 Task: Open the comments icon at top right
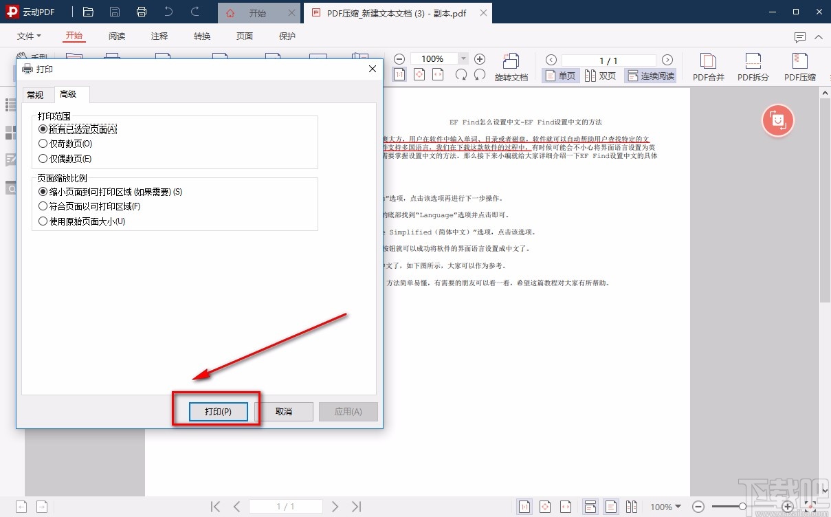point(799,37)
